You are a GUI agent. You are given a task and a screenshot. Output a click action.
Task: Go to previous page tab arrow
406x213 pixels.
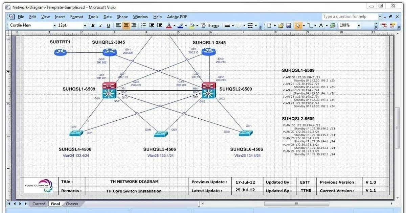click(x=15, y=204)
